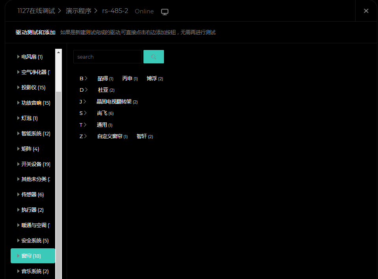Expand the 电风扇 category triangle

click(18, 57)
